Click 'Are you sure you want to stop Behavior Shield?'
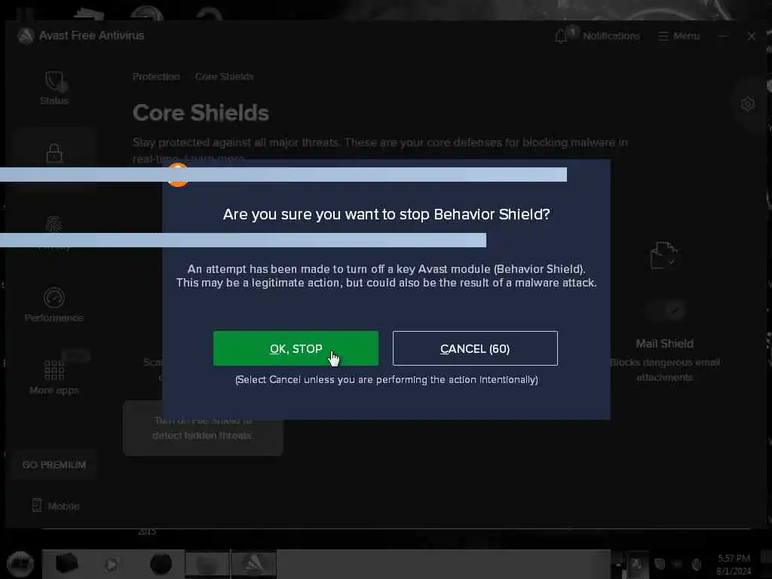 (387, 214)
